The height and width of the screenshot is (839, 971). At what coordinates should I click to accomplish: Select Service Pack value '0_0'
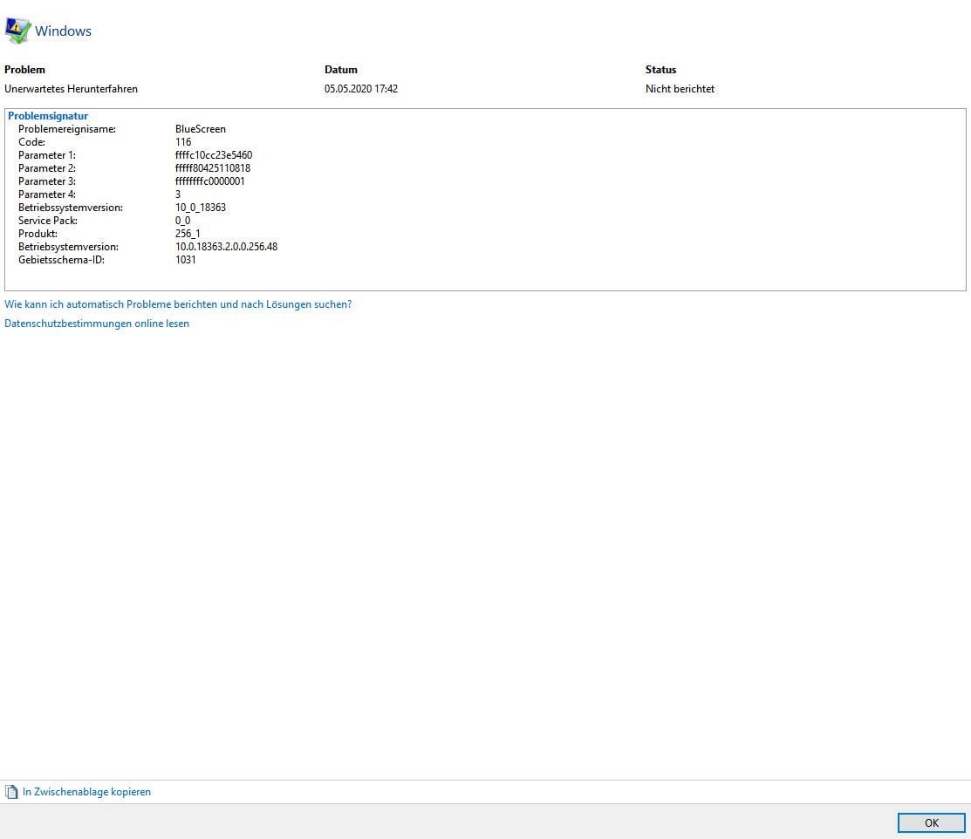(182, 221)
